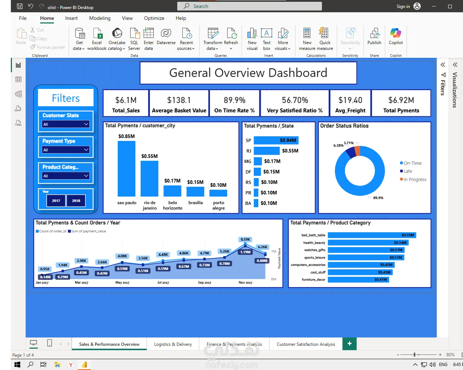463x370 pixels.
Task: Click the Save icon in the title bar
Action: (20, 7)
